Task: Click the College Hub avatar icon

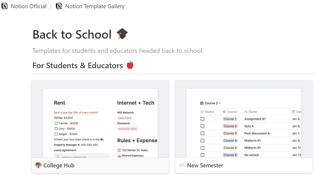Action: (x=38, y=165)
